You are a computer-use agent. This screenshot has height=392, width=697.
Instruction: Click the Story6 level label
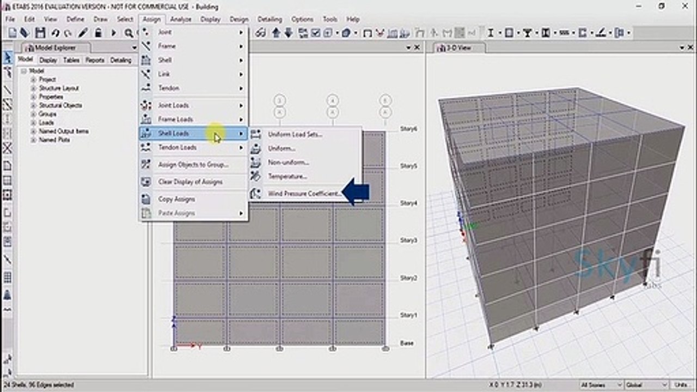pyautogui.click(x=408, y=129)
